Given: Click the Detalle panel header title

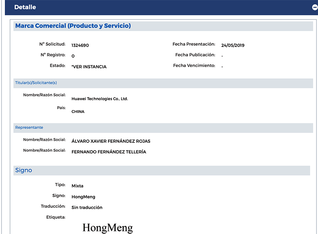Looking at the screenshot, I should (25, 7).
